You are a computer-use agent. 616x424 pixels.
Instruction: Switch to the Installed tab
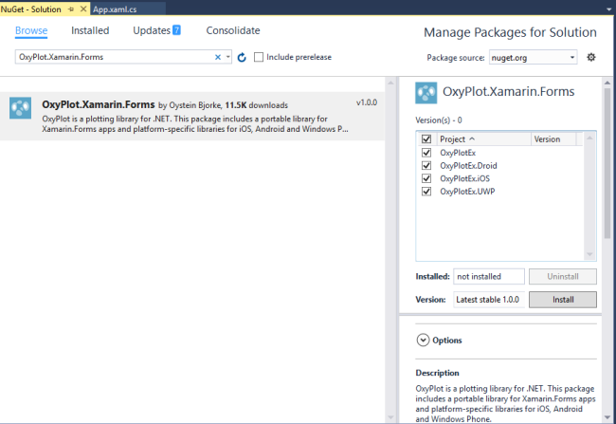pos(90,30)
